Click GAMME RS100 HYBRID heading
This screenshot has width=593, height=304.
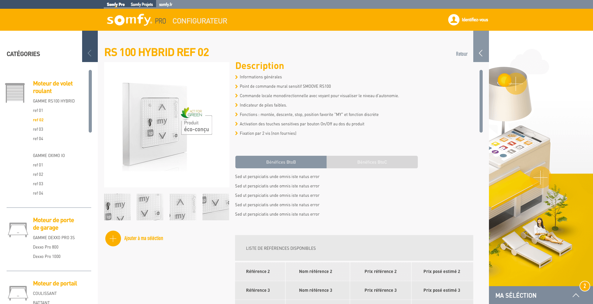pyautogui.click(x=54, y=101)
